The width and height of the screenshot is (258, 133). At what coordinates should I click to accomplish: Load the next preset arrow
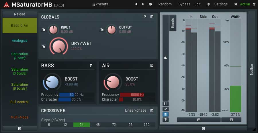pos(143,4)
